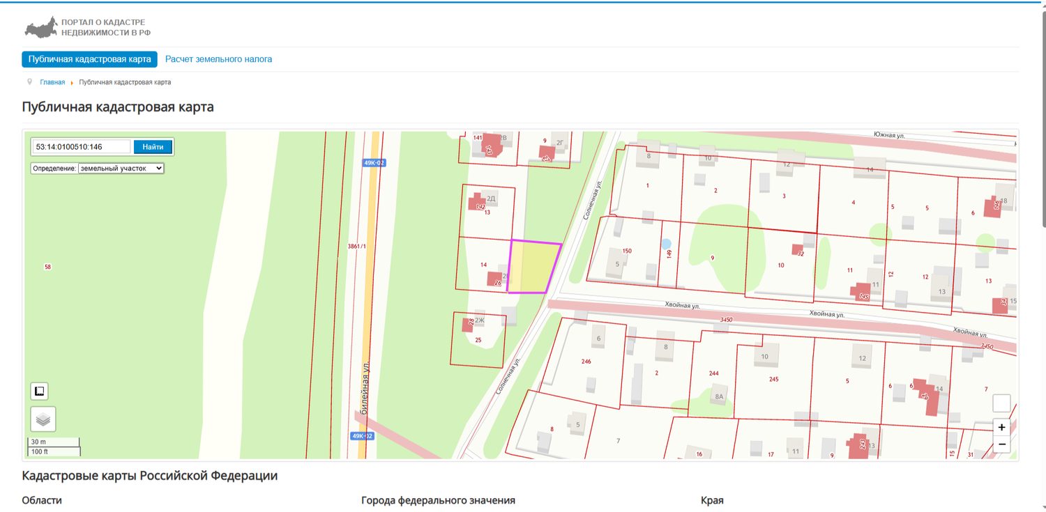The height and width of the screenshot is (512, 1046).
Task: Click building label 2Ж on the map
Action: tap(479, 320)
